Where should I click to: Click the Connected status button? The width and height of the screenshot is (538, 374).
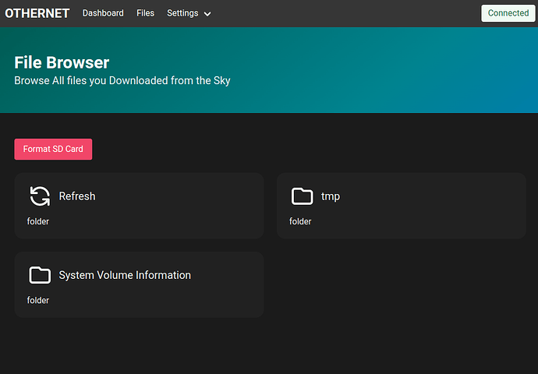(x=508, y=13)
